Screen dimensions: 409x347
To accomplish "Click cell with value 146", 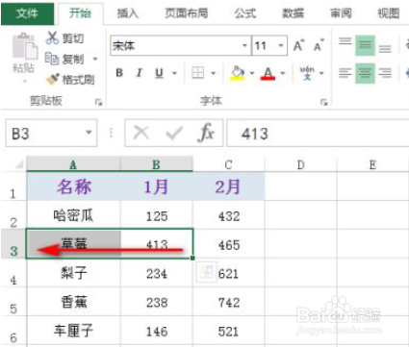I will point(157,331).
